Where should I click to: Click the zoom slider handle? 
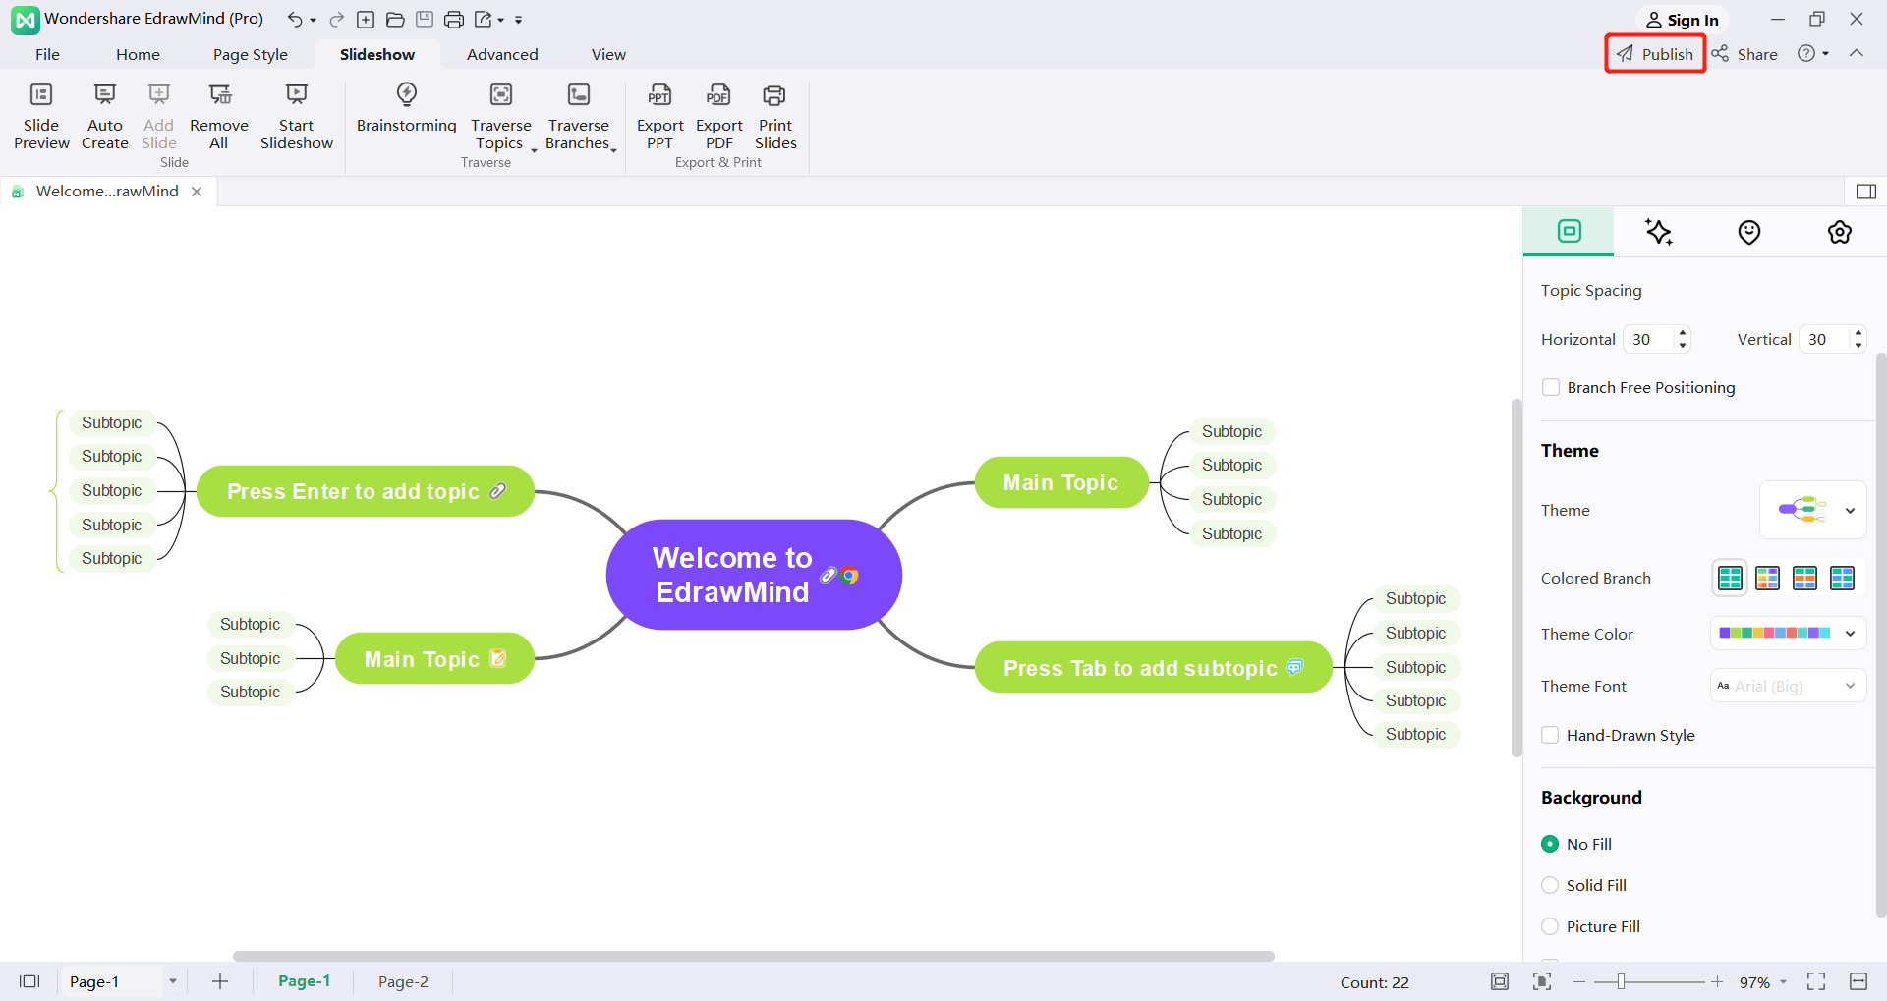click(1621, 981)
